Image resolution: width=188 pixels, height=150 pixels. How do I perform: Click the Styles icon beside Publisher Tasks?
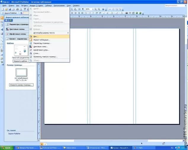pyautogui.click(x=21, y=13)
